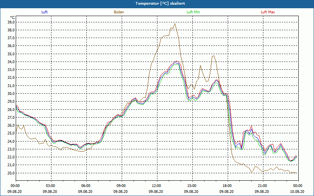Viewport: 314px width, 196px height.
Task: Select the 12:00 time axis label
Action: pyautogui.click(x=156, y=186)
